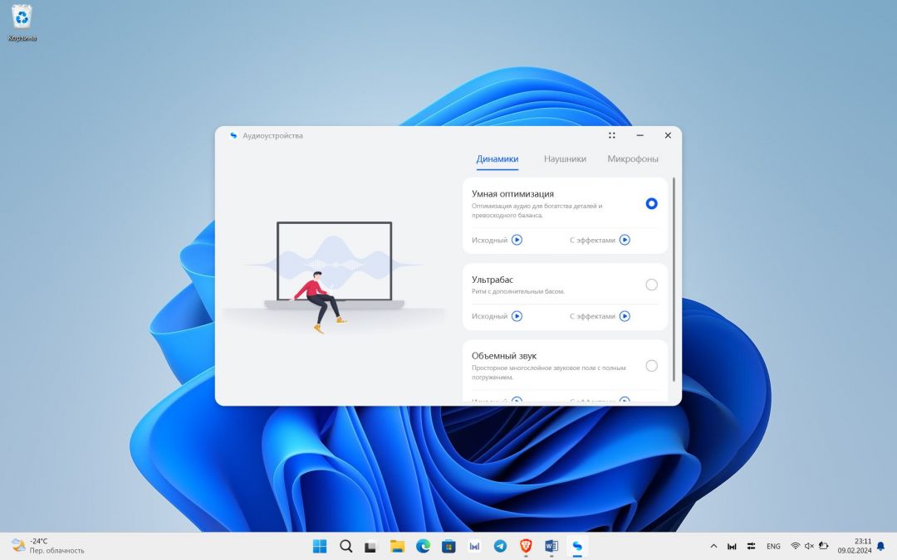Viewport: 897px width, 560px height.
Task: Open the clock and date 23:11 panel
Action: 855,546
